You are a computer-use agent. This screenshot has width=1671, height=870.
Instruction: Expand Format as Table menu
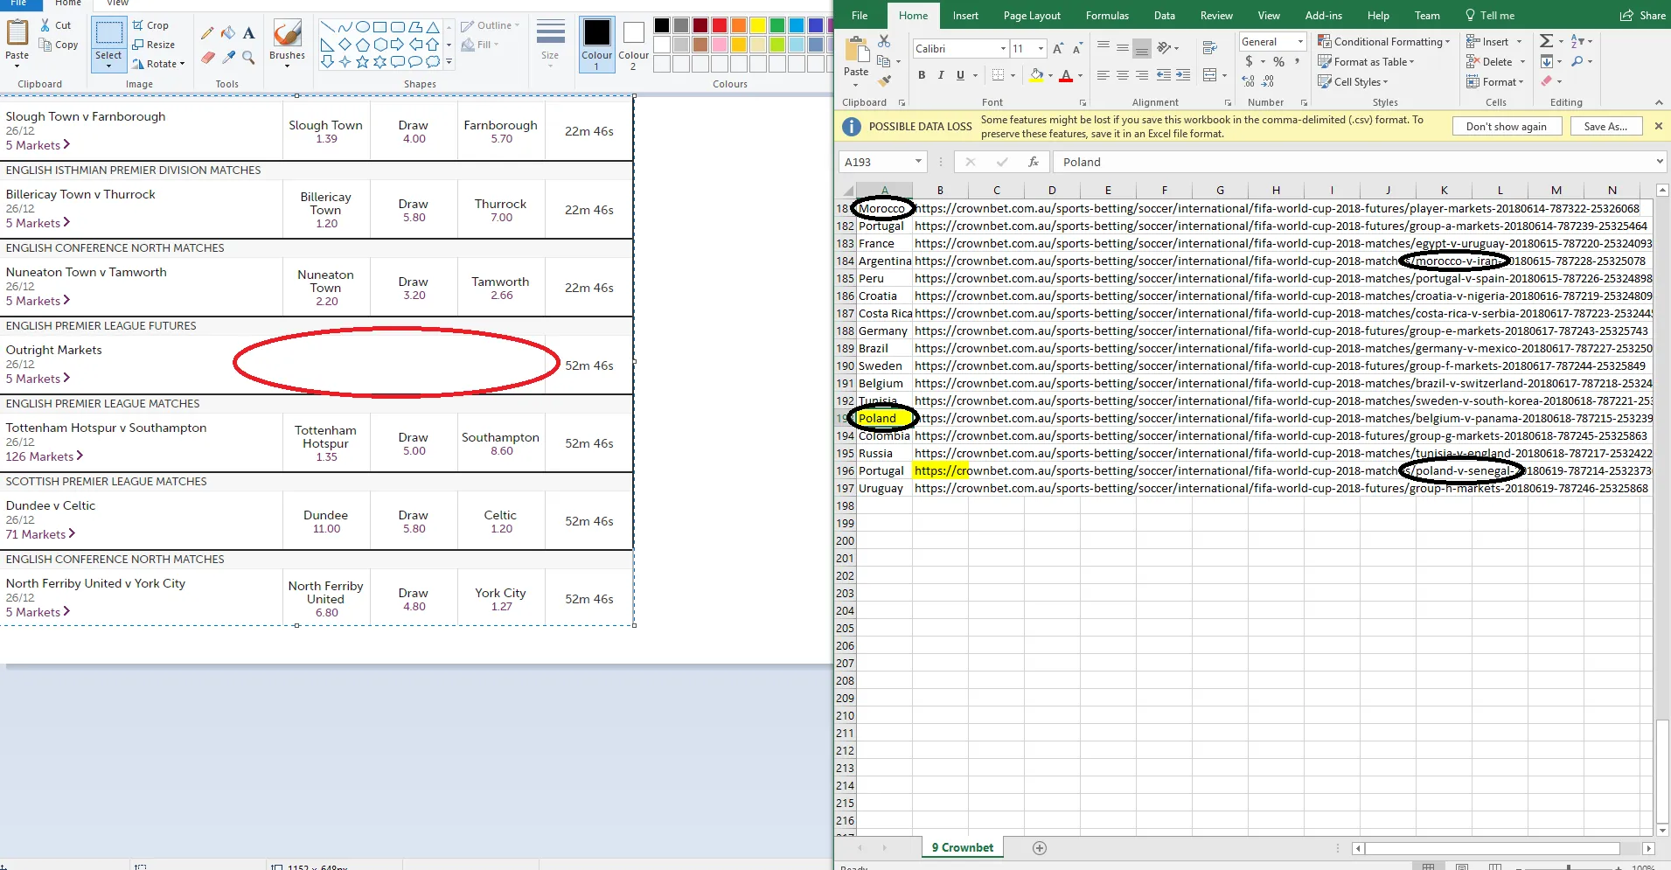[1366, 62]
